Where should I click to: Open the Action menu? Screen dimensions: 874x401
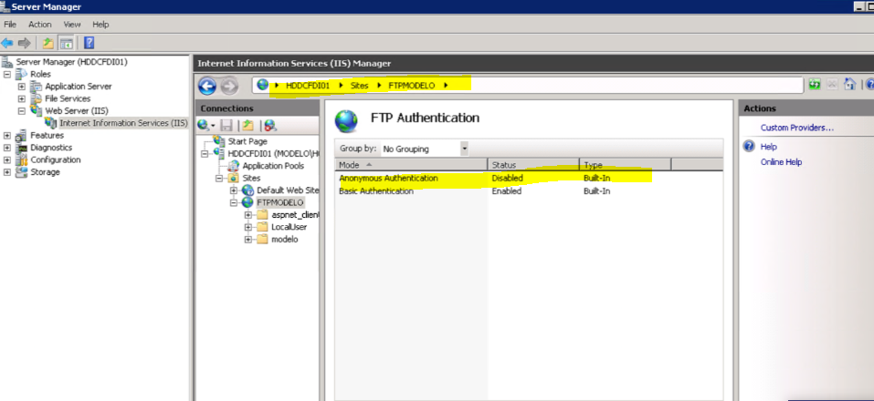pyautogui.click(x=40, y=25)
